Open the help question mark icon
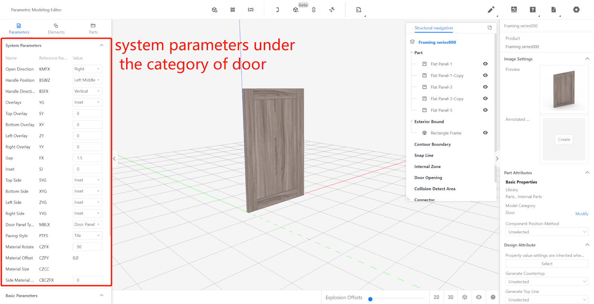The width and height of the screenshot is (594, 304). tap(533, 10)
